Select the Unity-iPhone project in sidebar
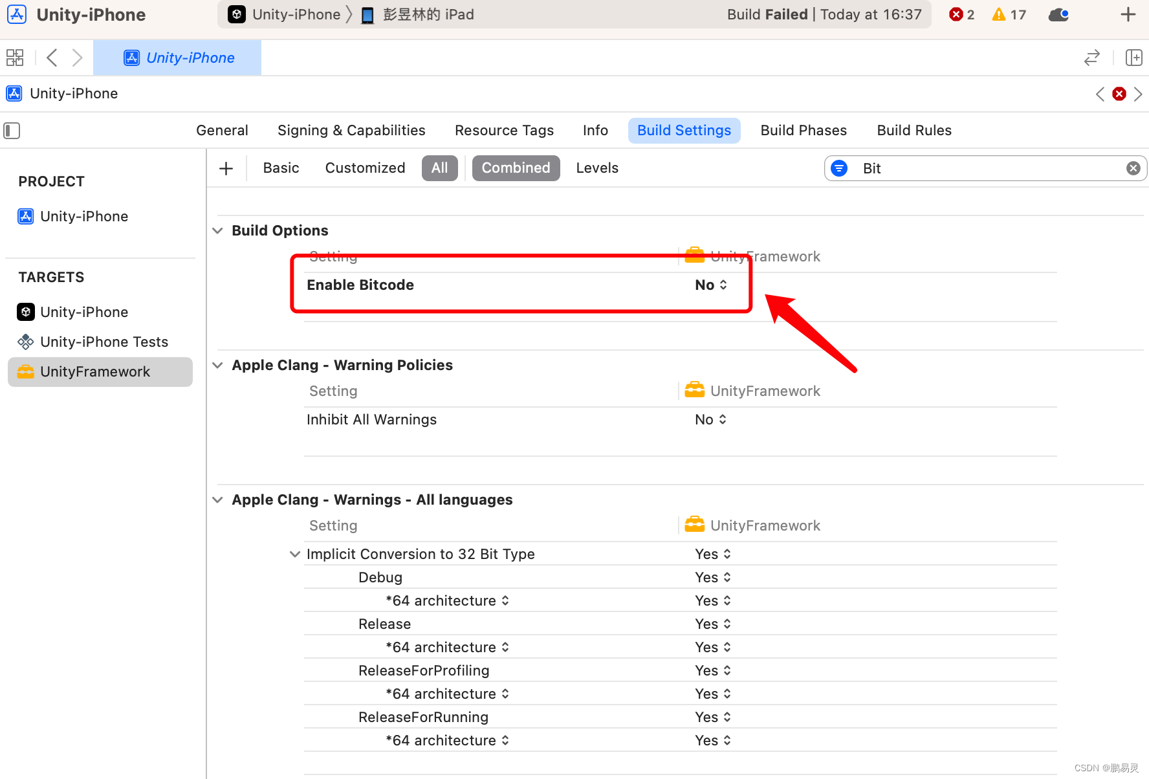 [x=73, y=216]
